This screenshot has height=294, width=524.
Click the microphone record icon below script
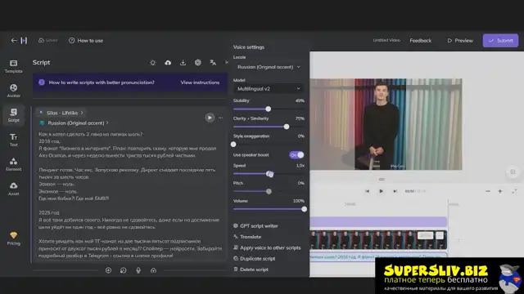click(138, 270)
